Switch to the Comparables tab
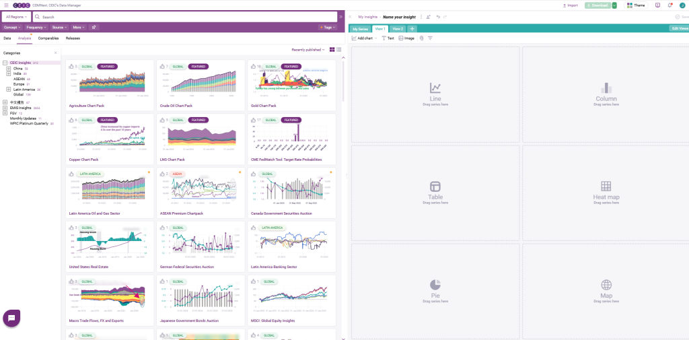 [48, 38]
